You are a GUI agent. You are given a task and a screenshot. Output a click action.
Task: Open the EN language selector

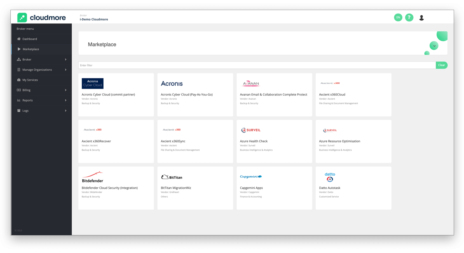pyautogui.click(x=398, y=17)
